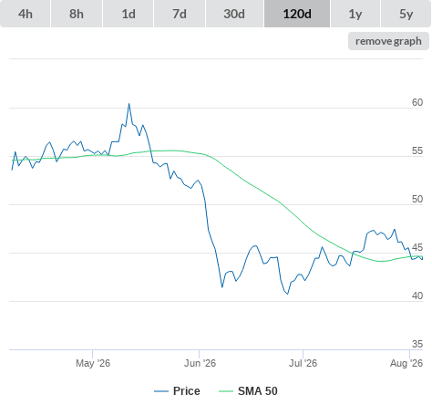The width and height of the screenshot is (432, 415).
Task: Click the Jul '26 axis marker
Action: click(303, 363)
